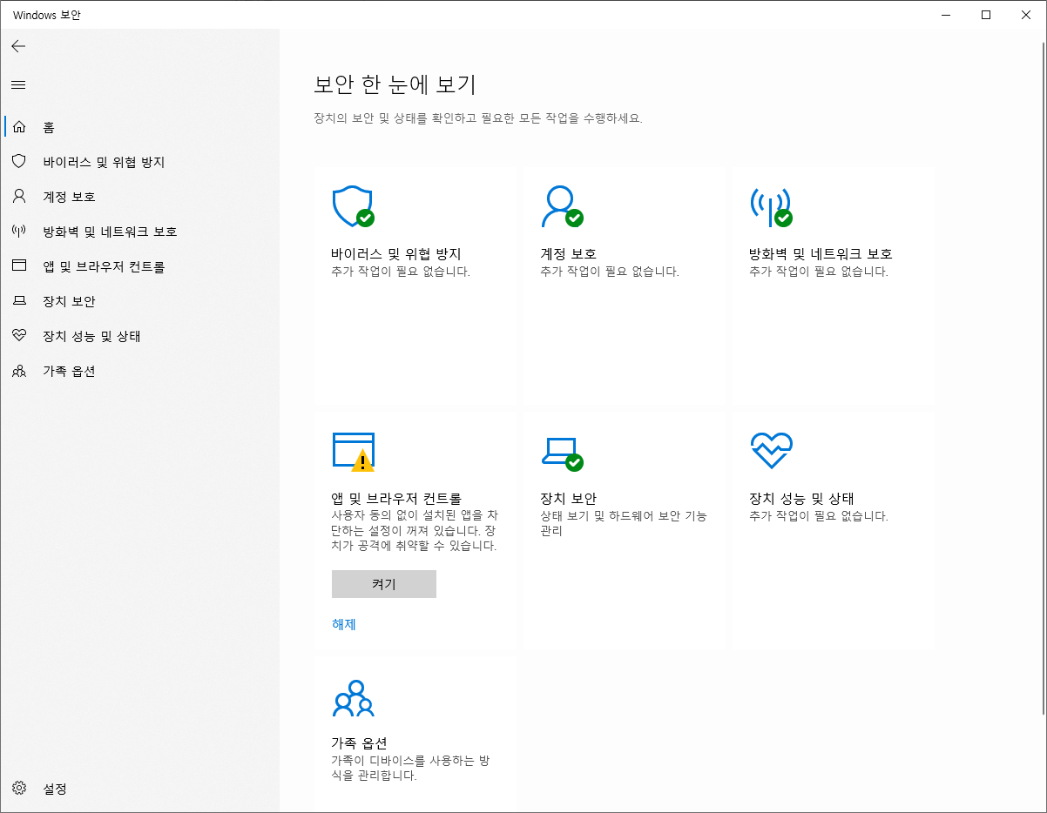Select 앱 및 브라우저 컨트롤 in sidebar
This screenshot has height=813, width=1047.
click(104, 266)
